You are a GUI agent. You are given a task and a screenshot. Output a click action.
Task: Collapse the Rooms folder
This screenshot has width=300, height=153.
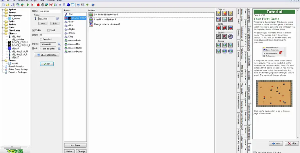pos(2,60)
